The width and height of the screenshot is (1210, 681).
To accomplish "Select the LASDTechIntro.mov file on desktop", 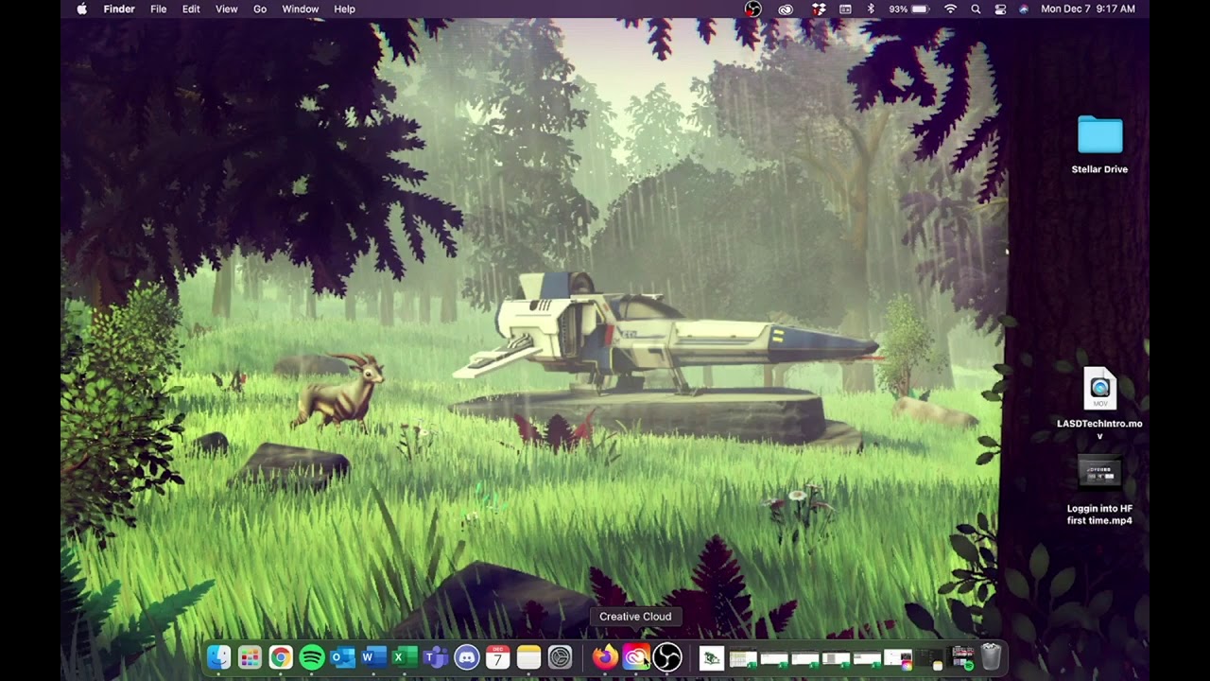I will [x=1099, y=403].
